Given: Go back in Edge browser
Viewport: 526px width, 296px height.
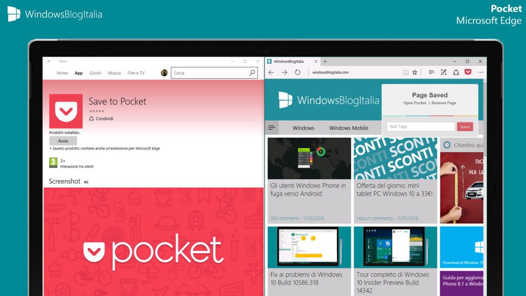Looking at the screenshot, I should click(271, 72).
